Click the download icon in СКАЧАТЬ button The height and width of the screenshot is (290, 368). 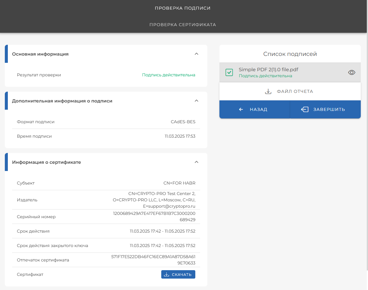click(167, 274)
